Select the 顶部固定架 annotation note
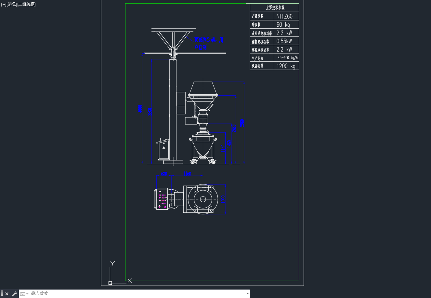The width and height of the screenshot is (431, 298). (209, 44)
